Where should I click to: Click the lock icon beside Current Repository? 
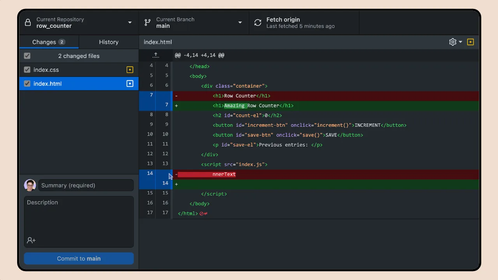pos(28,23)
